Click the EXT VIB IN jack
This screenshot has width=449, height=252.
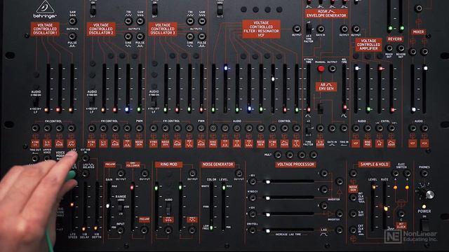[85, 158]
